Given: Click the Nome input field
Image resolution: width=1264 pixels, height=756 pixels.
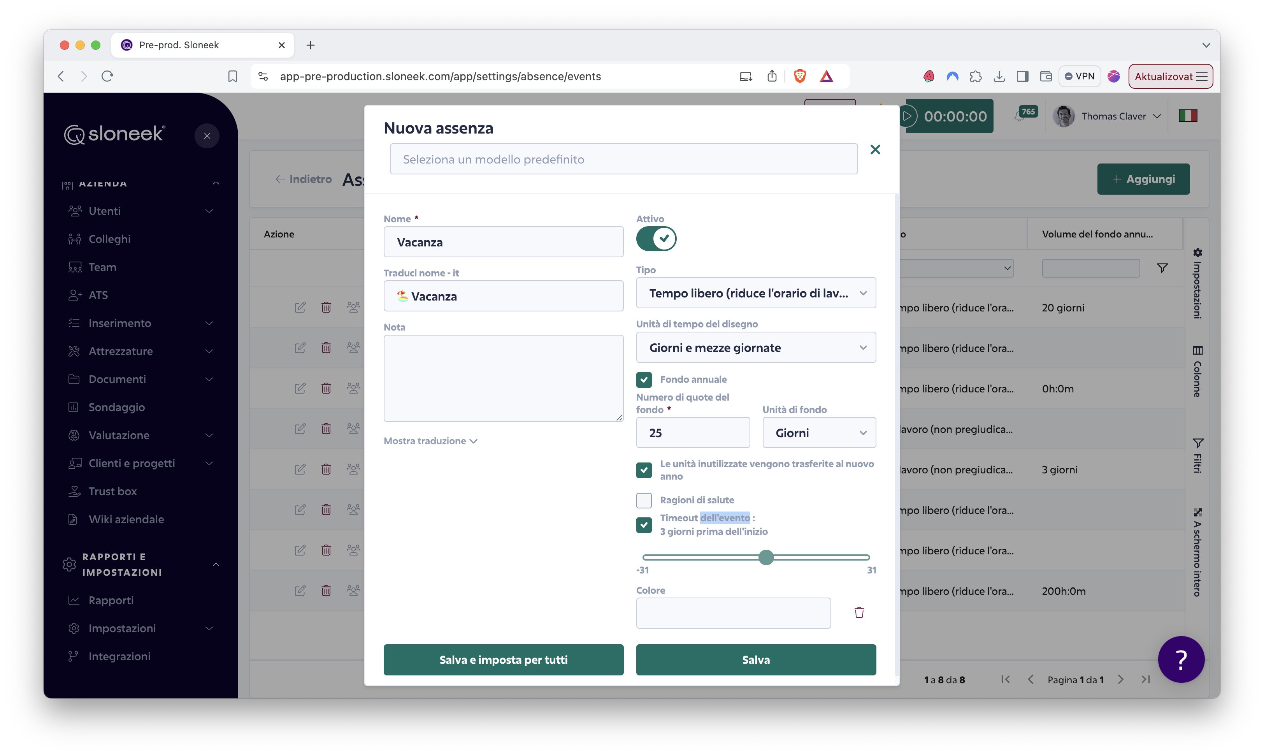Looking at the screenshot, I should click(503, 242).
